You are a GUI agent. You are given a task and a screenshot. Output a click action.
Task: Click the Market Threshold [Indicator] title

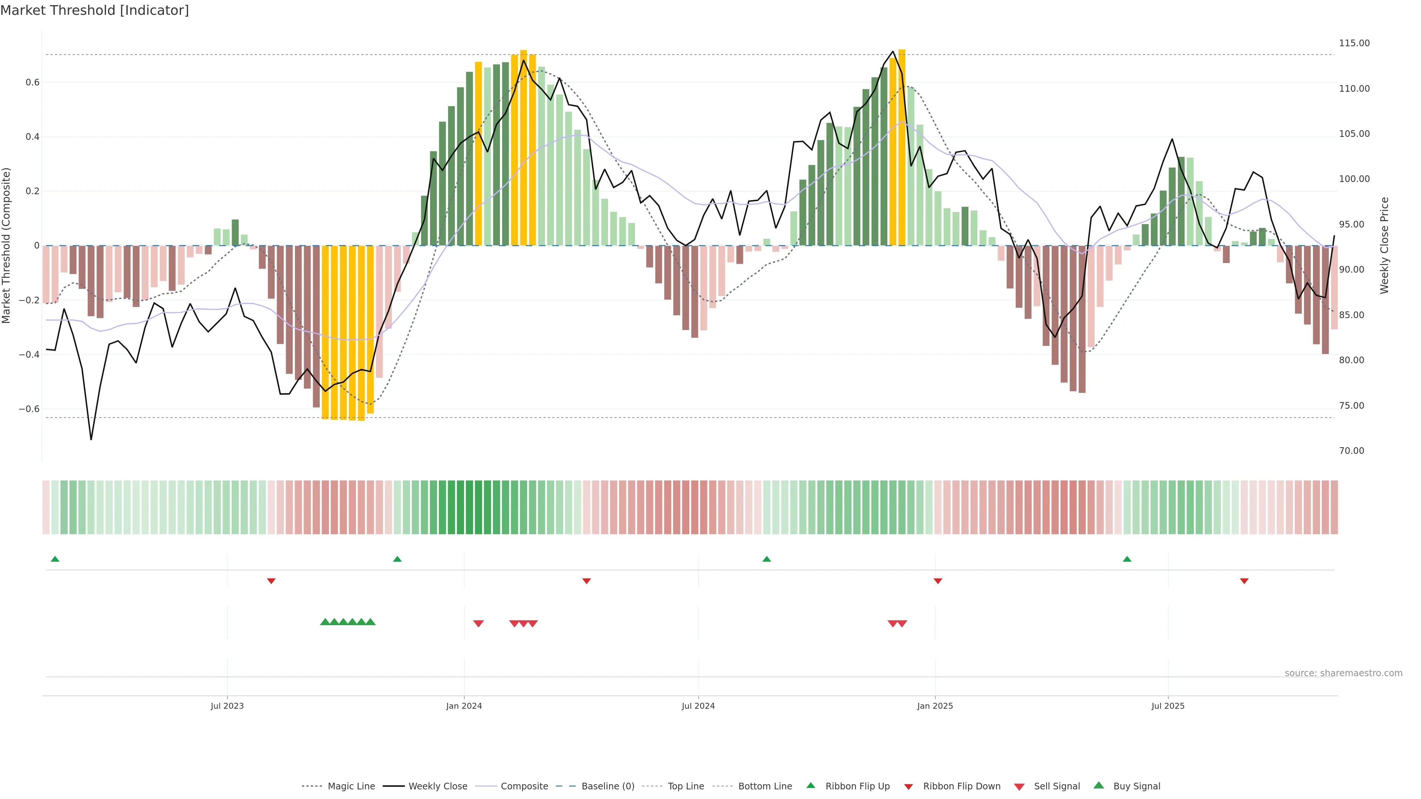[x=94, y=10]
